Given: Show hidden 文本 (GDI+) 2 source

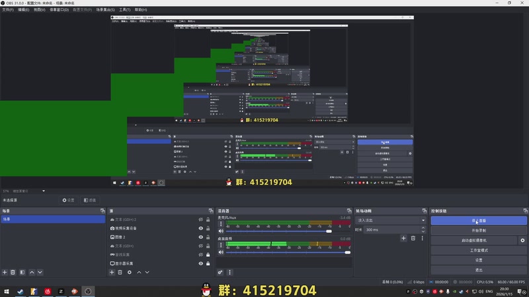Looking at the screenshot, I should coord(201,220).
